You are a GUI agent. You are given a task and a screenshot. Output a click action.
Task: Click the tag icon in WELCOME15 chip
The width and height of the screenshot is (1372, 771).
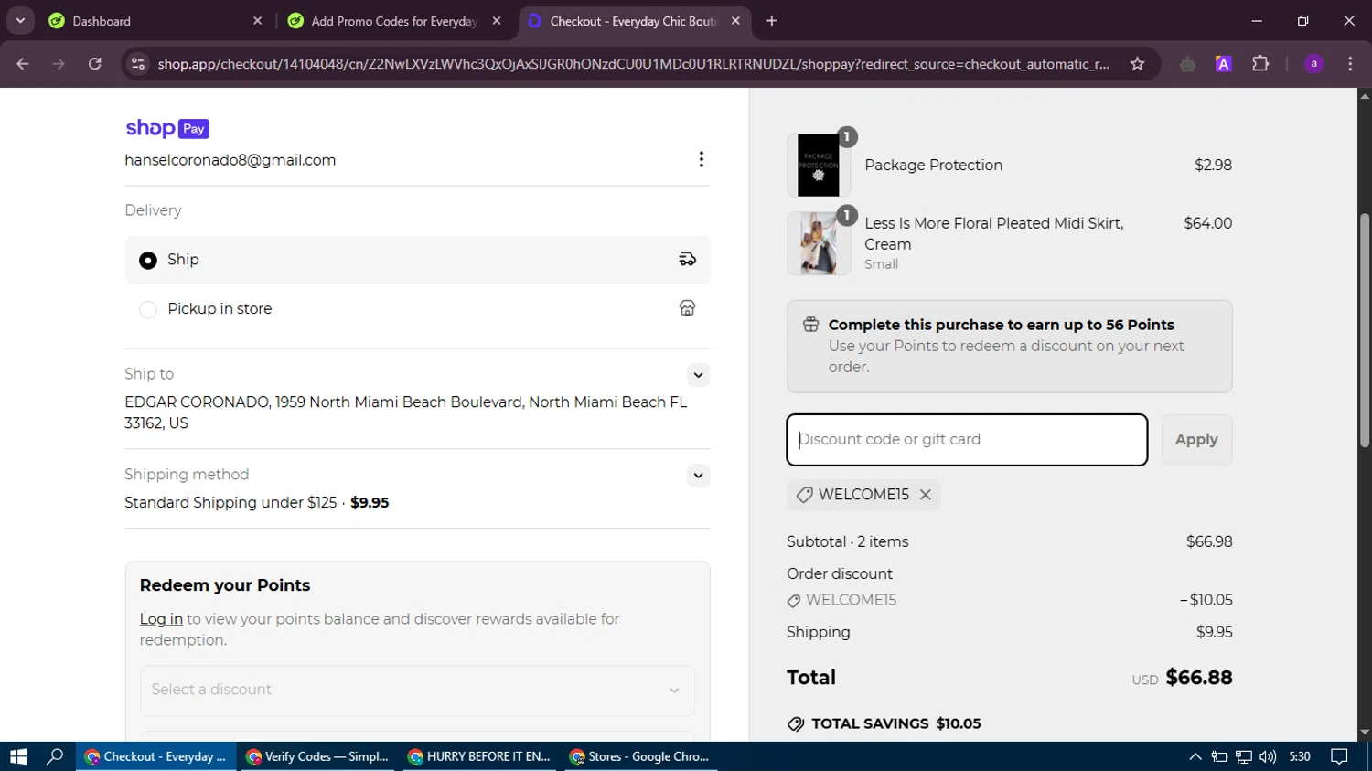(x=804, y=495)
